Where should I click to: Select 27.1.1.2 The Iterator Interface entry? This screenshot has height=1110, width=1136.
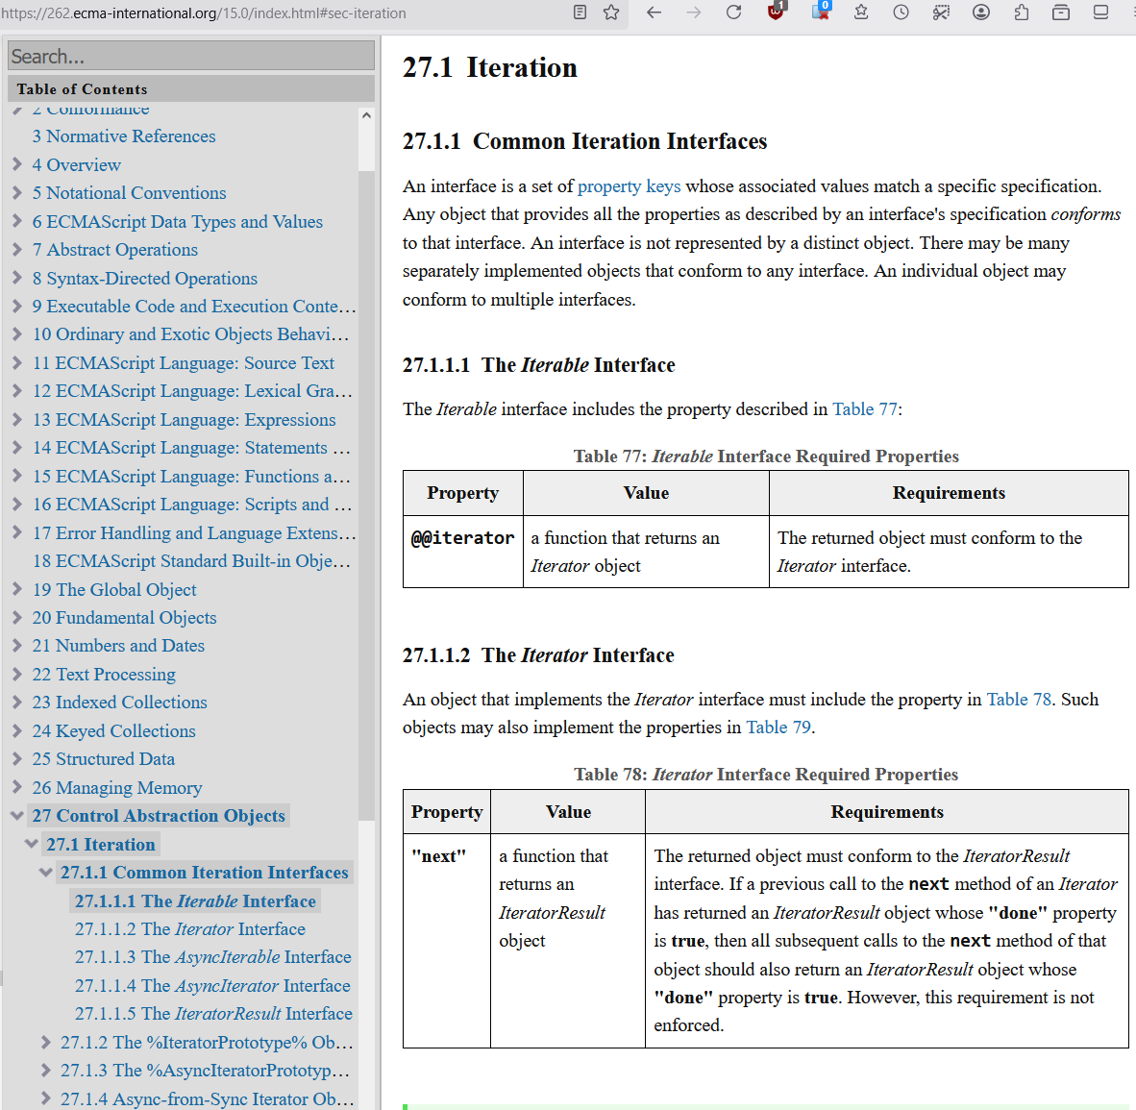coord(190,929)
